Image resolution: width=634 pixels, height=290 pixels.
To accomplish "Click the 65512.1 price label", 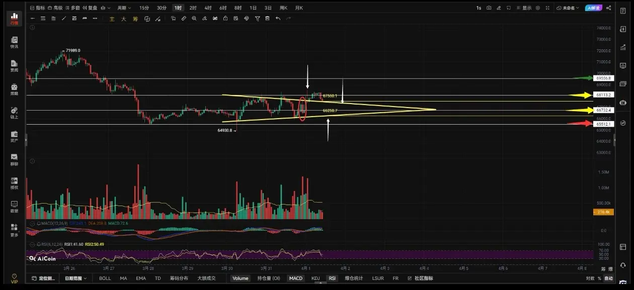I will tap(603, 124).
